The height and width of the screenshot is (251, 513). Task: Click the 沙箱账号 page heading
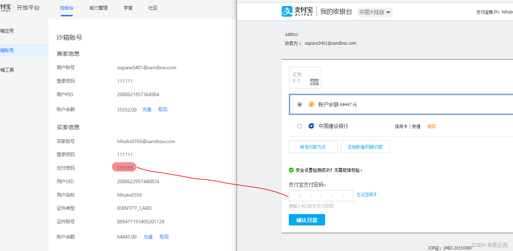pyautogui.click(x=70, y=37)
